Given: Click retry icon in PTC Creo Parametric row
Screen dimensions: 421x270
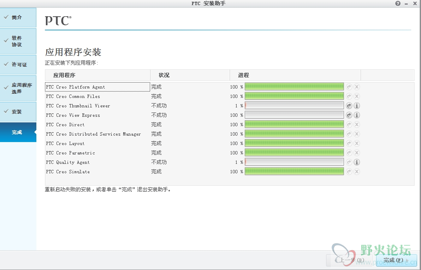Looking at the screenshot, I should tap(349, 153).
